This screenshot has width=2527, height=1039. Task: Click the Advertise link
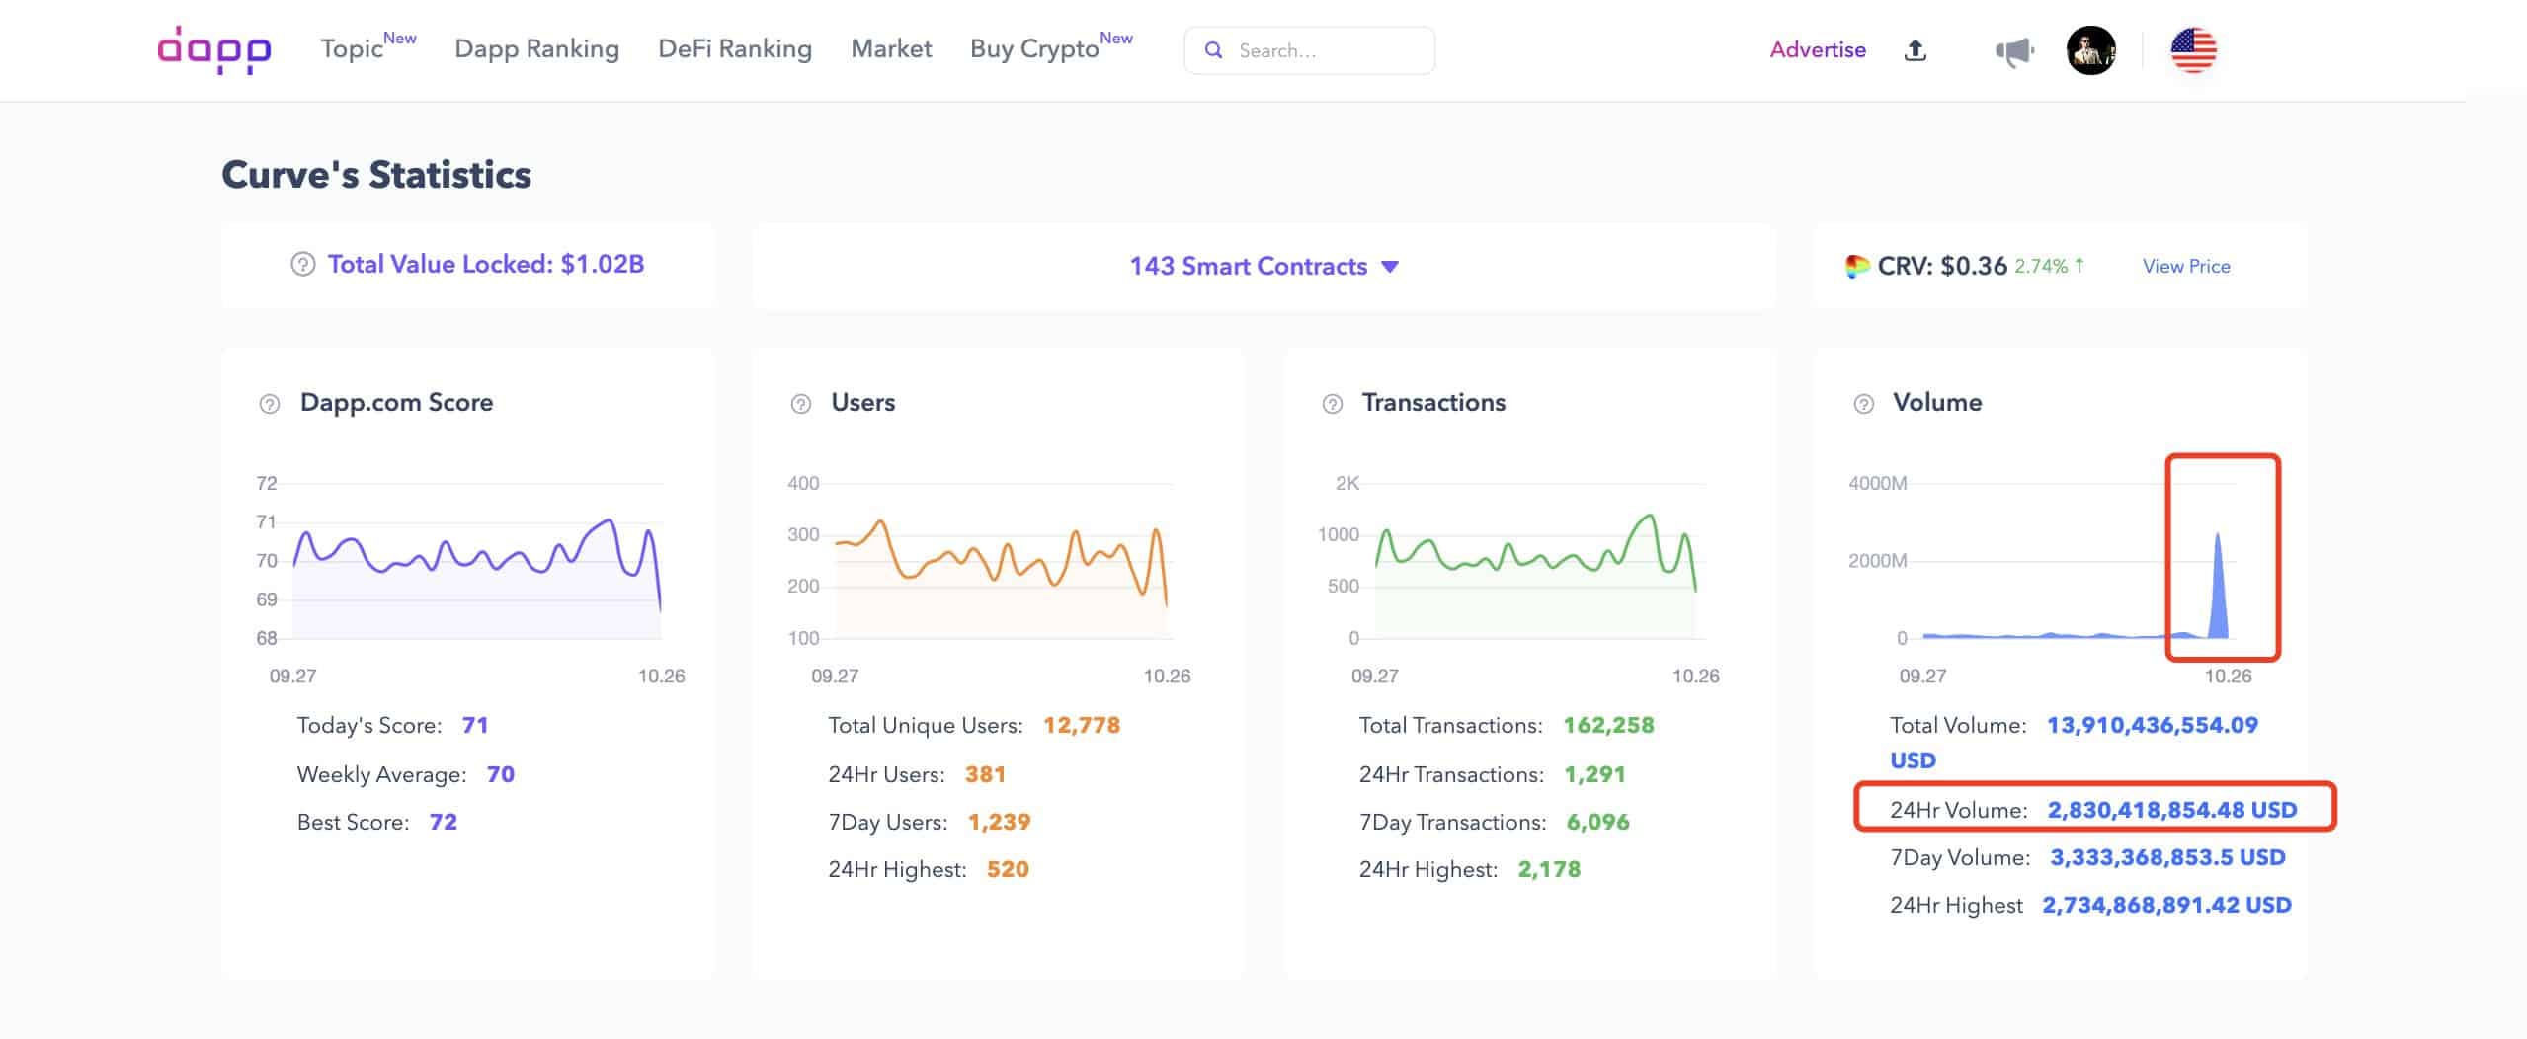[x=1818, y=49]
